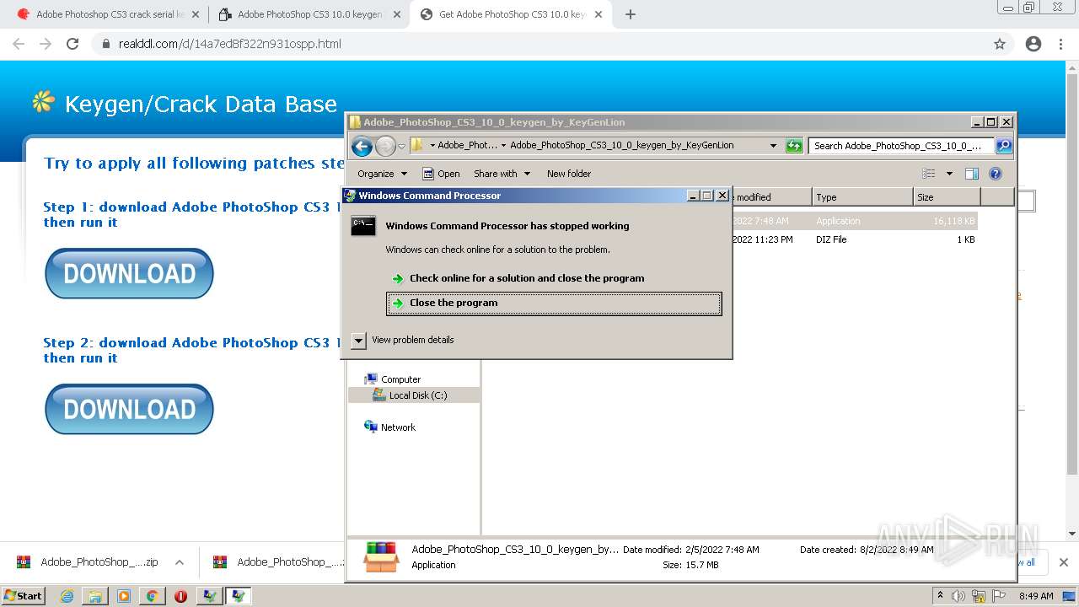The image size is (1079, 607).
Task: Click active Windows Command Processor taskbar button
Action: pyautogui.click(x=238, y=596)
